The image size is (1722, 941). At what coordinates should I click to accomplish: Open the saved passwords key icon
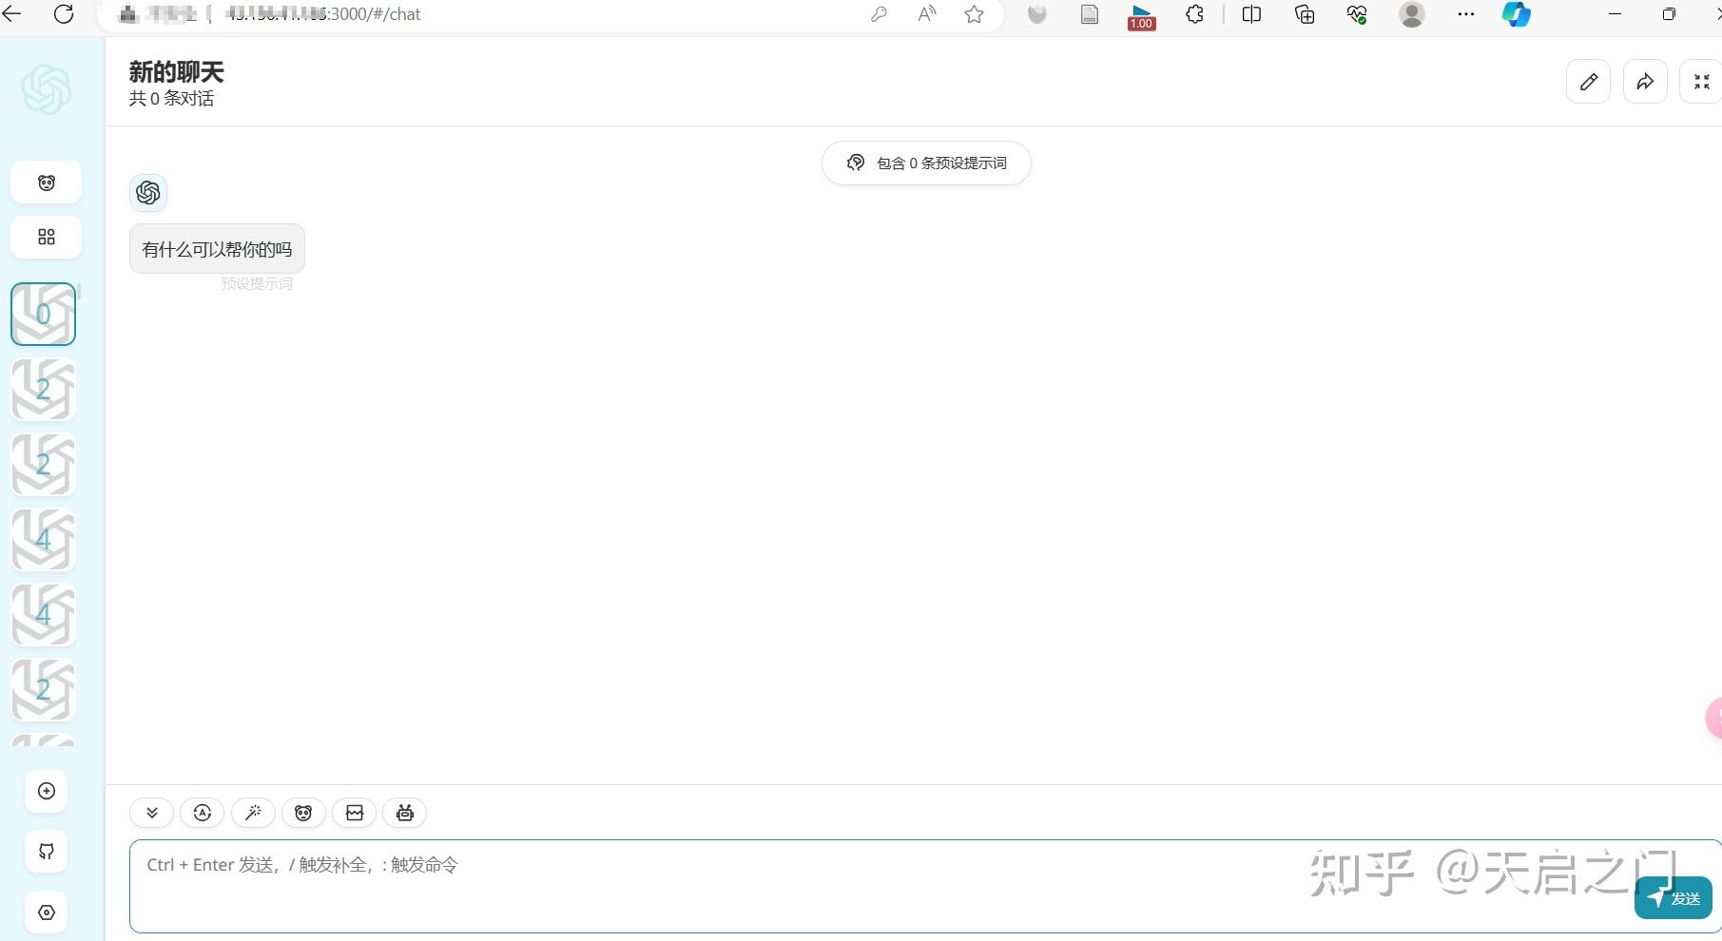(x=879, y=14)
